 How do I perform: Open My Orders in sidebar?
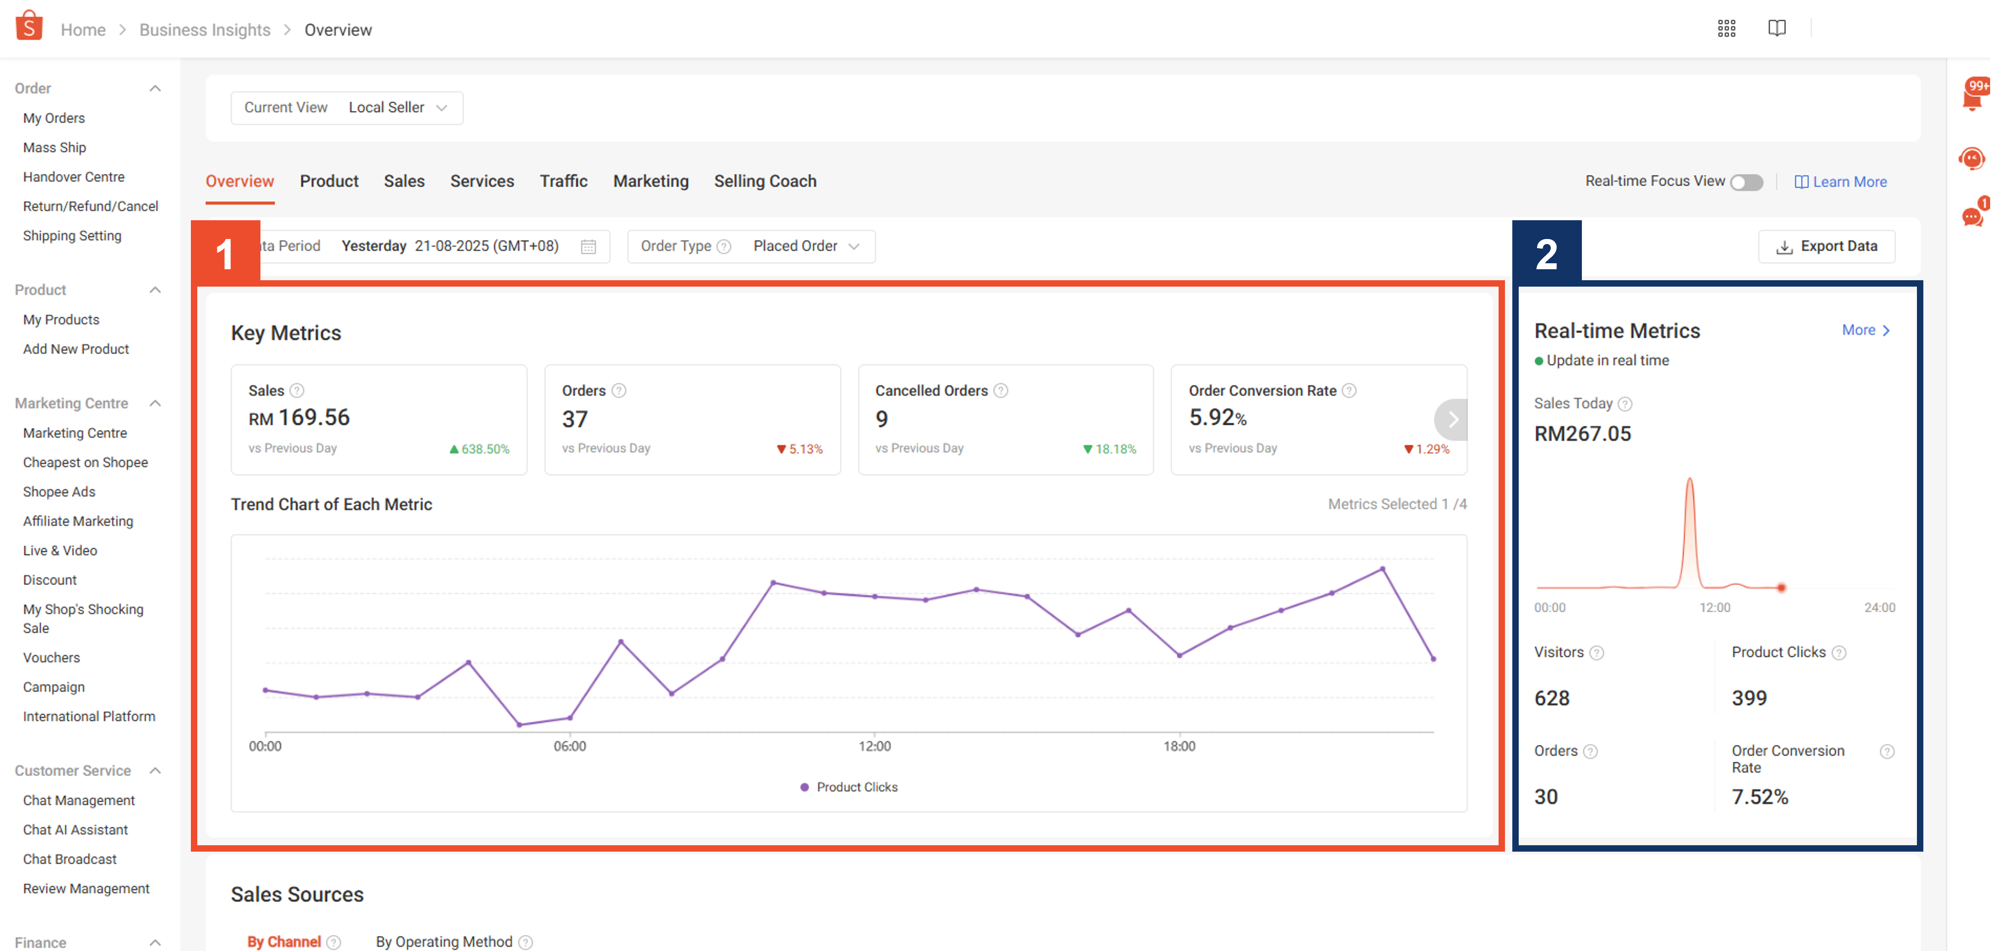(x=54, y=119)
